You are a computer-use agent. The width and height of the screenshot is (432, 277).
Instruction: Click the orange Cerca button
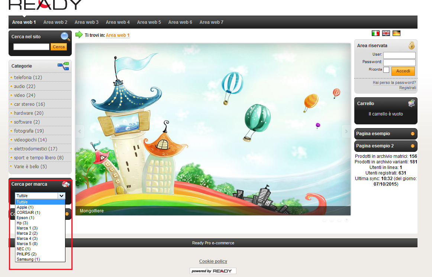click(59, 47)
